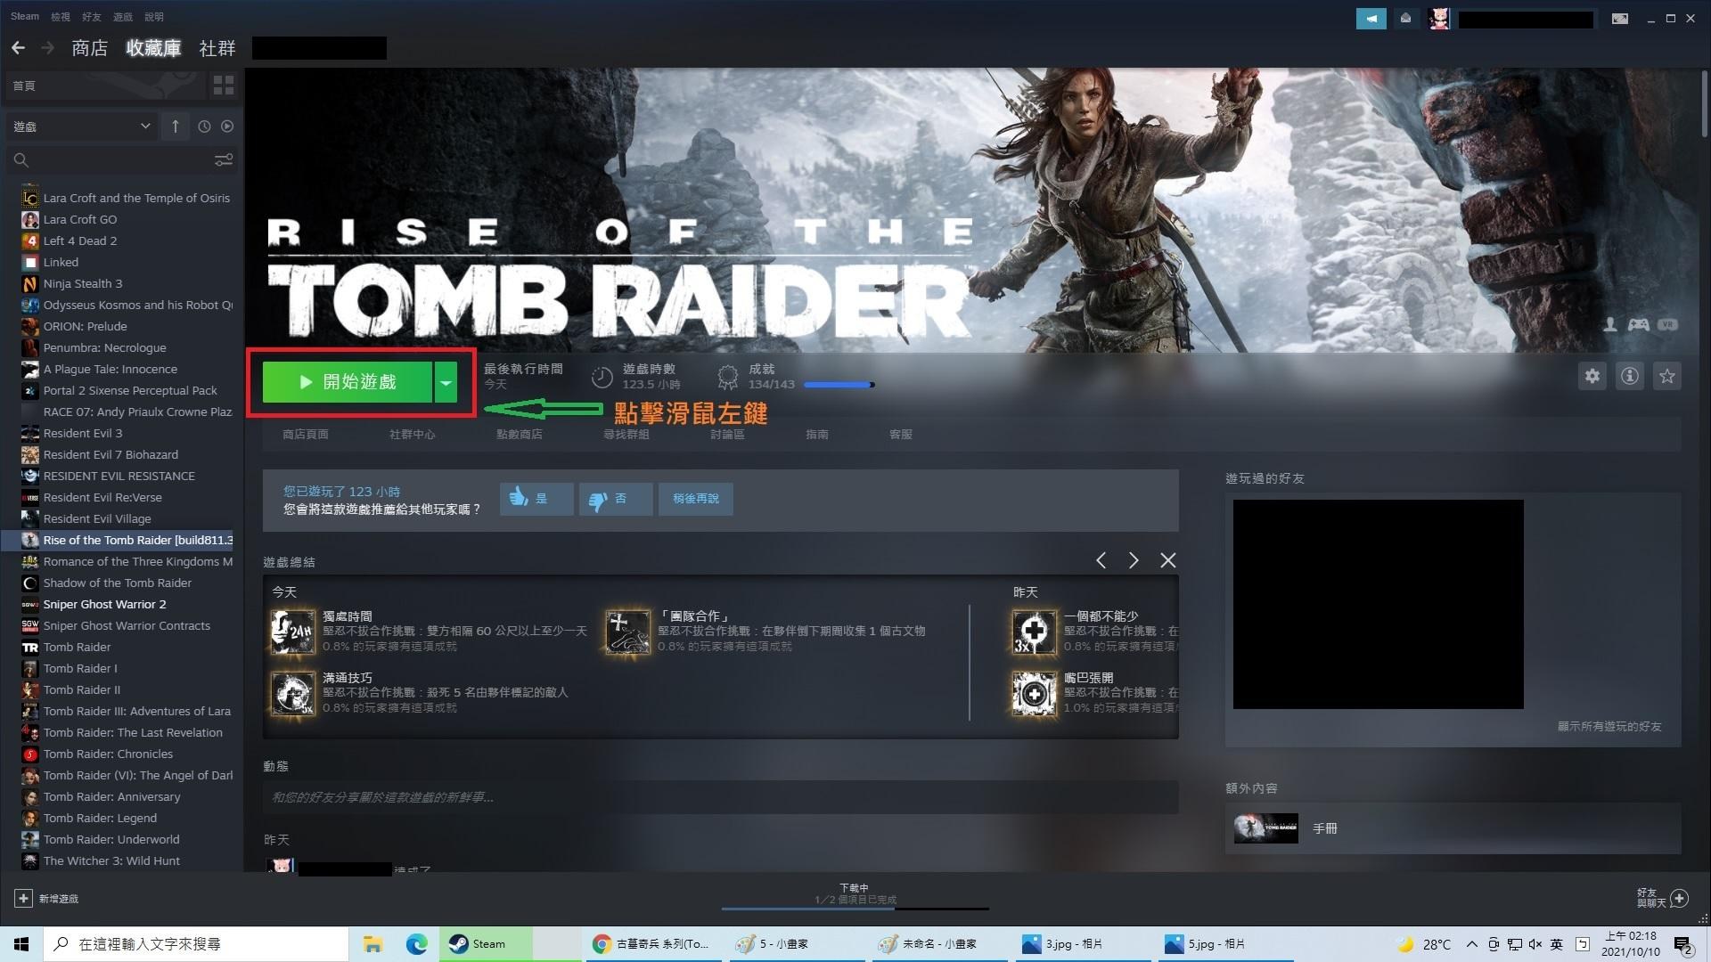Recommend game with 是 button

[536, 499]
